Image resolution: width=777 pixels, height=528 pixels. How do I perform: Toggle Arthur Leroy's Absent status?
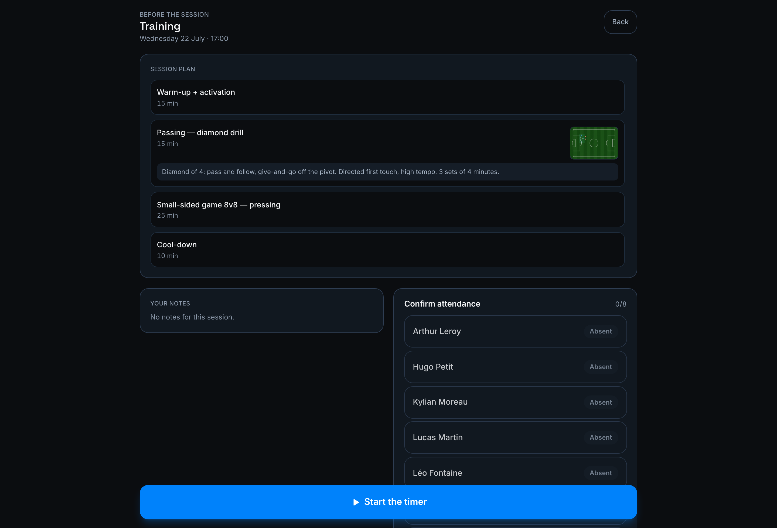pyautogui.click(x=601, y=331)
